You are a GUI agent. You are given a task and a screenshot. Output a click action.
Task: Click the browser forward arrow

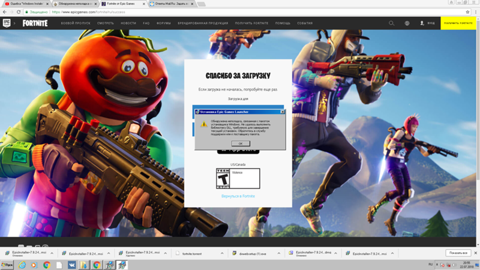pyautogui.click(x=11, y=12)
